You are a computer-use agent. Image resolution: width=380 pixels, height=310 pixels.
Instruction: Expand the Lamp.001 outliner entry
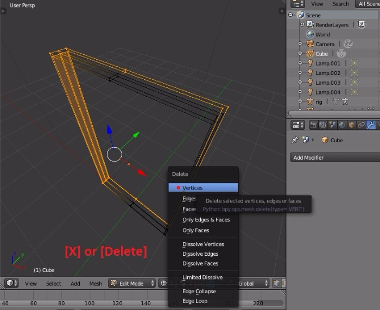click(x=300, y=63)
